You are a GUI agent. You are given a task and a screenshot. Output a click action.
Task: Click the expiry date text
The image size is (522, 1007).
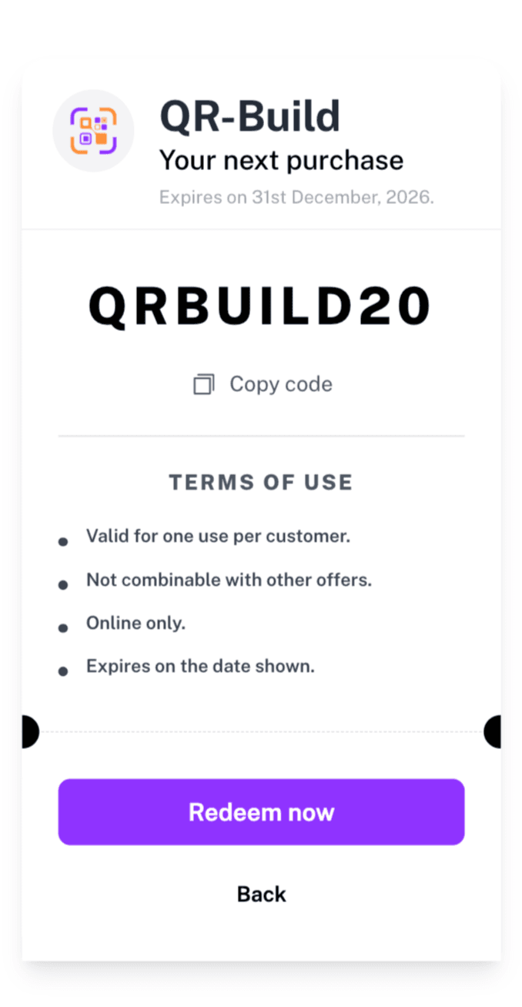(296, 197)
